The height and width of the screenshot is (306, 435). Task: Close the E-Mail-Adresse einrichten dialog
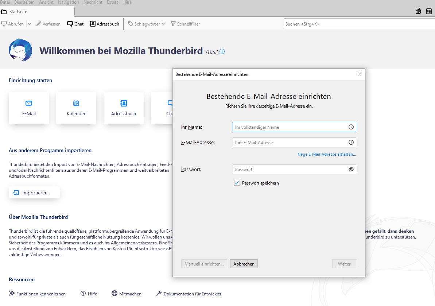(x=359, y=74)
